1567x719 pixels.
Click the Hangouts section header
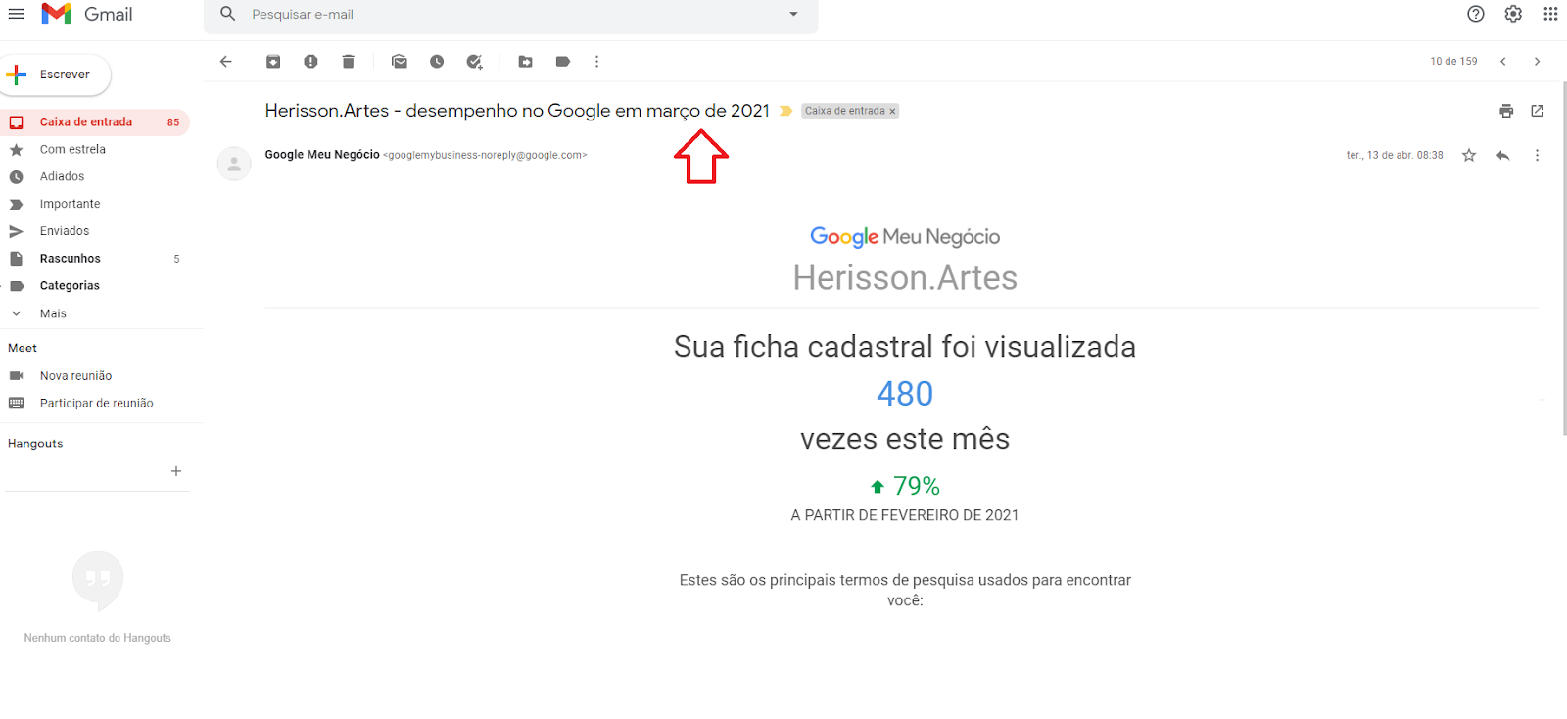[35, 444]
